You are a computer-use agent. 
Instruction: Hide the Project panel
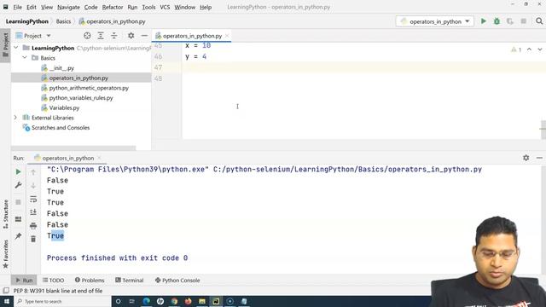pyautogui.click(x=144, y=36)
